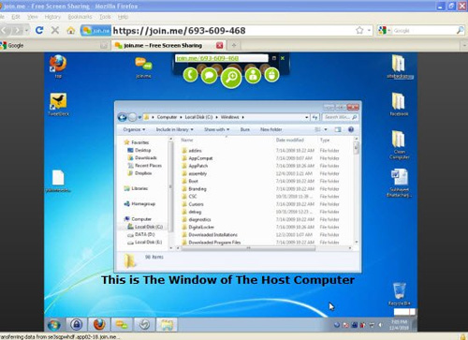Open the join.me desktop shortcut icon
This screenshot has width=468, height=340.
pyautogui.click(x=143, y=67)
